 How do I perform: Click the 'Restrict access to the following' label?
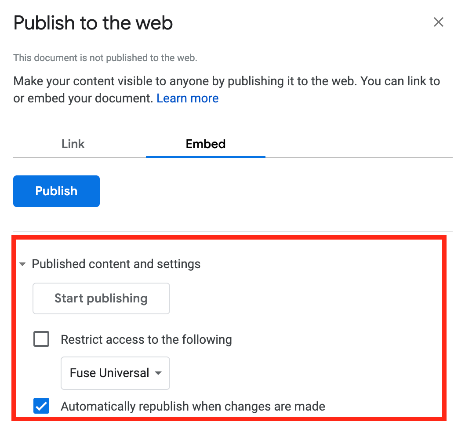[x=146, y=339]
